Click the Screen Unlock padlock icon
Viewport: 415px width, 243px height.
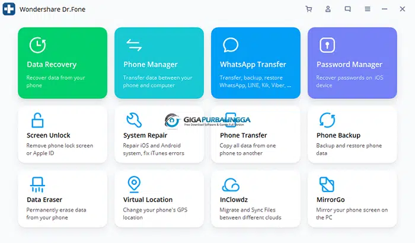pos(37,120)
